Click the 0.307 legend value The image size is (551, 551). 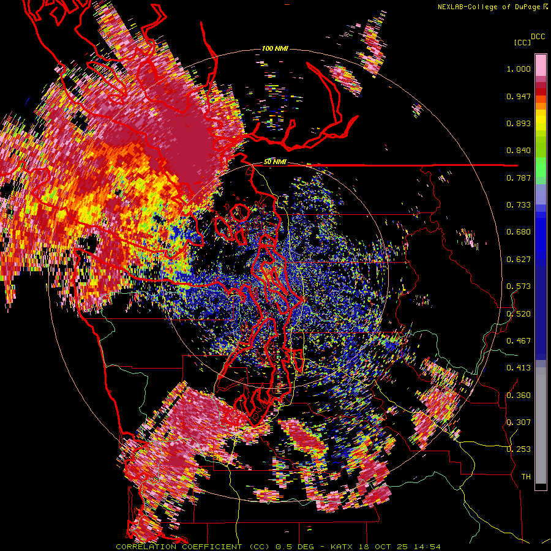pyautogui.click(x=519, y=422)
